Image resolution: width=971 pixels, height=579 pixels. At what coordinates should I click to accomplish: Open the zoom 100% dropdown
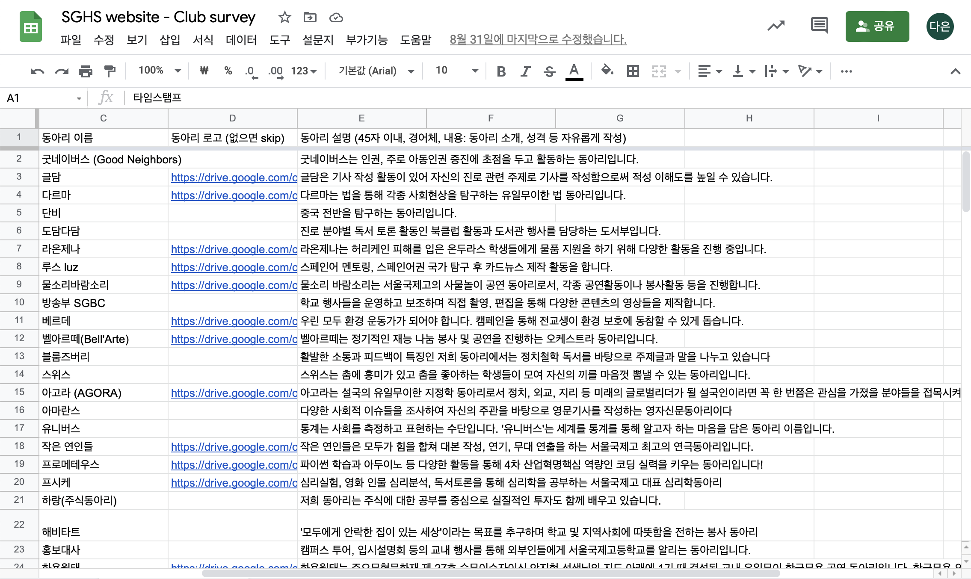(x=160, y=71)
